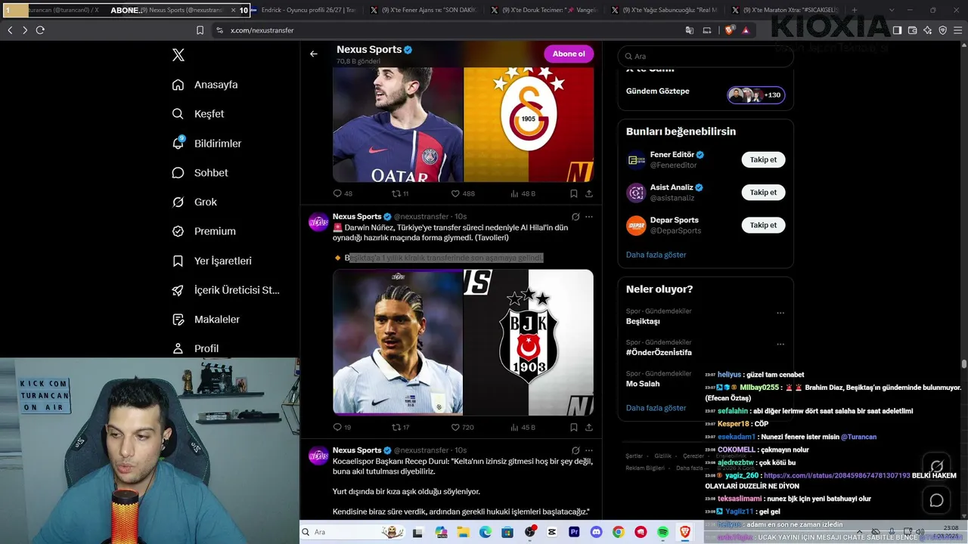The height and width of the screenshot is (544, 968).
Task: Share the Galatasaray image post
Action: pyautogui.click(x=589, y=193)
